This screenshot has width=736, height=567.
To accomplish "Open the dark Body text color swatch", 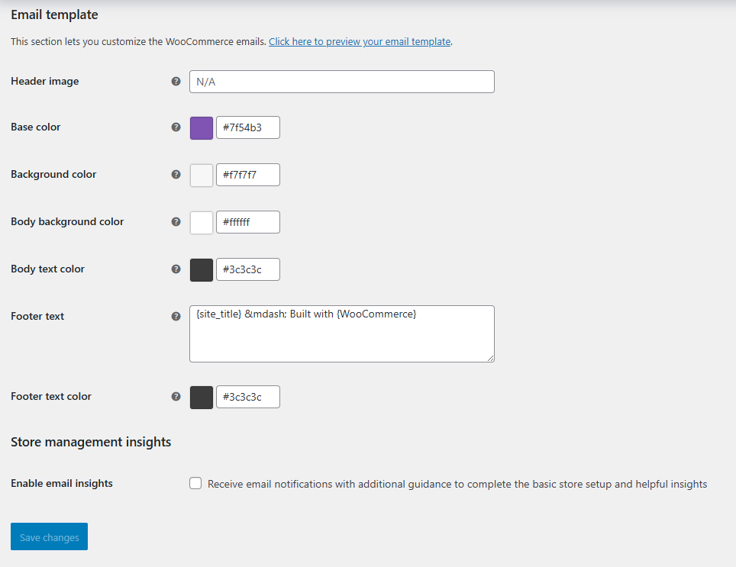I will [x=202, y=270].
